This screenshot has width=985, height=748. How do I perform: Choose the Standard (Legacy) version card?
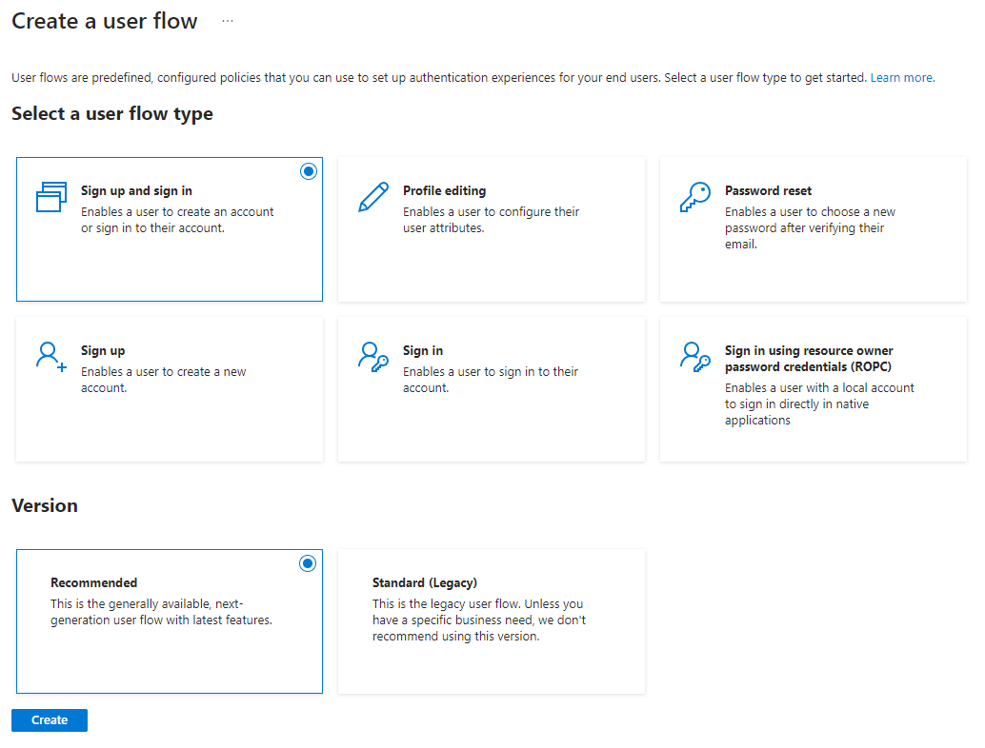pyautogui.click(x=492, y=621)
